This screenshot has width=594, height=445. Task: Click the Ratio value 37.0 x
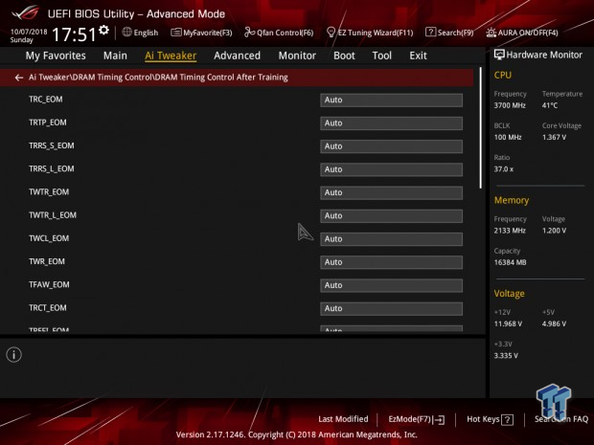(504, 169)
